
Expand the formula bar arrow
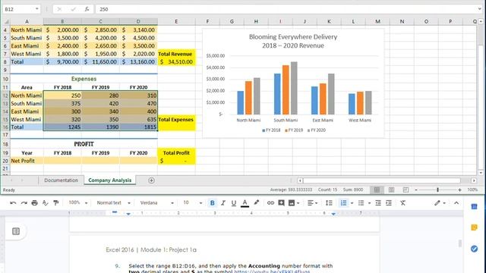pos(480,9)
